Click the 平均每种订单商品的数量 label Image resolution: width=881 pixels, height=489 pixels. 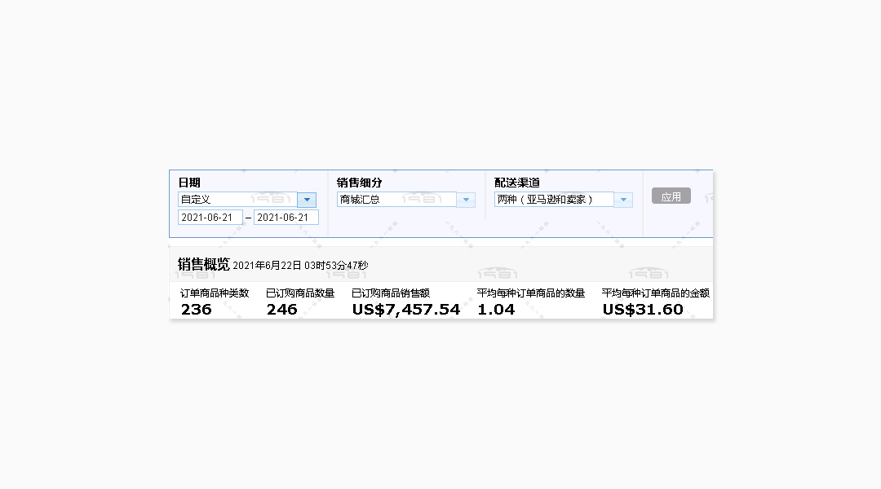(x=531, y=293)
